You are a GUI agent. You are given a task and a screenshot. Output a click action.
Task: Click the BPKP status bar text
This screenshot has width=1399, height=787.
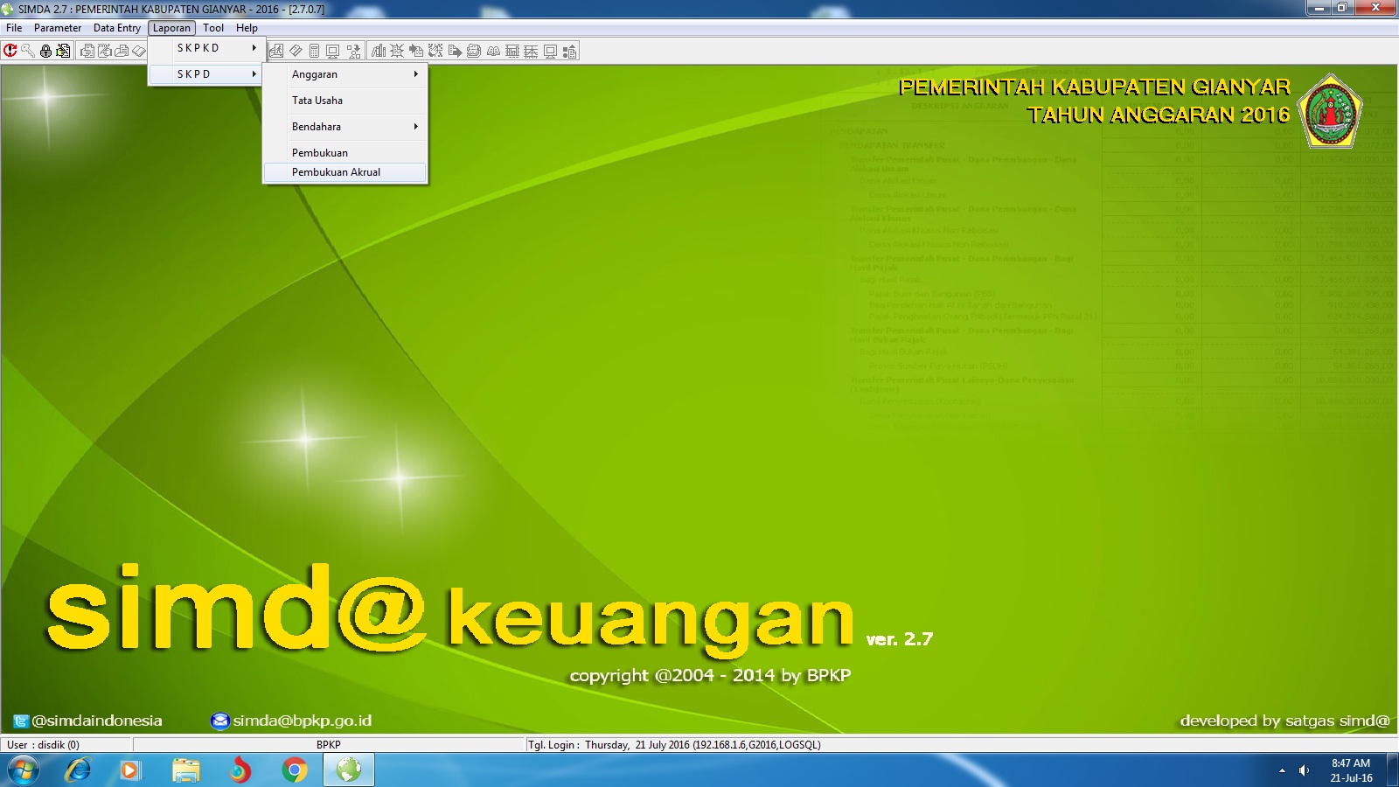coord(329,745)
